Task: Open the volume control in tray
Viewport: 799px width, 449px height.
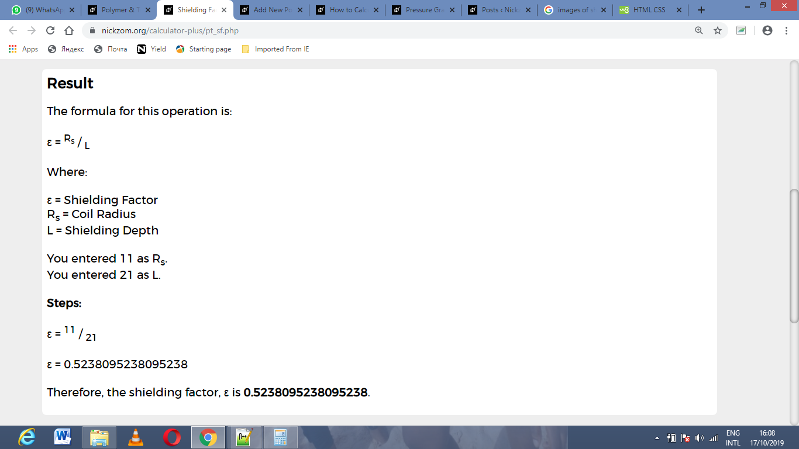Action: [699, 438]
